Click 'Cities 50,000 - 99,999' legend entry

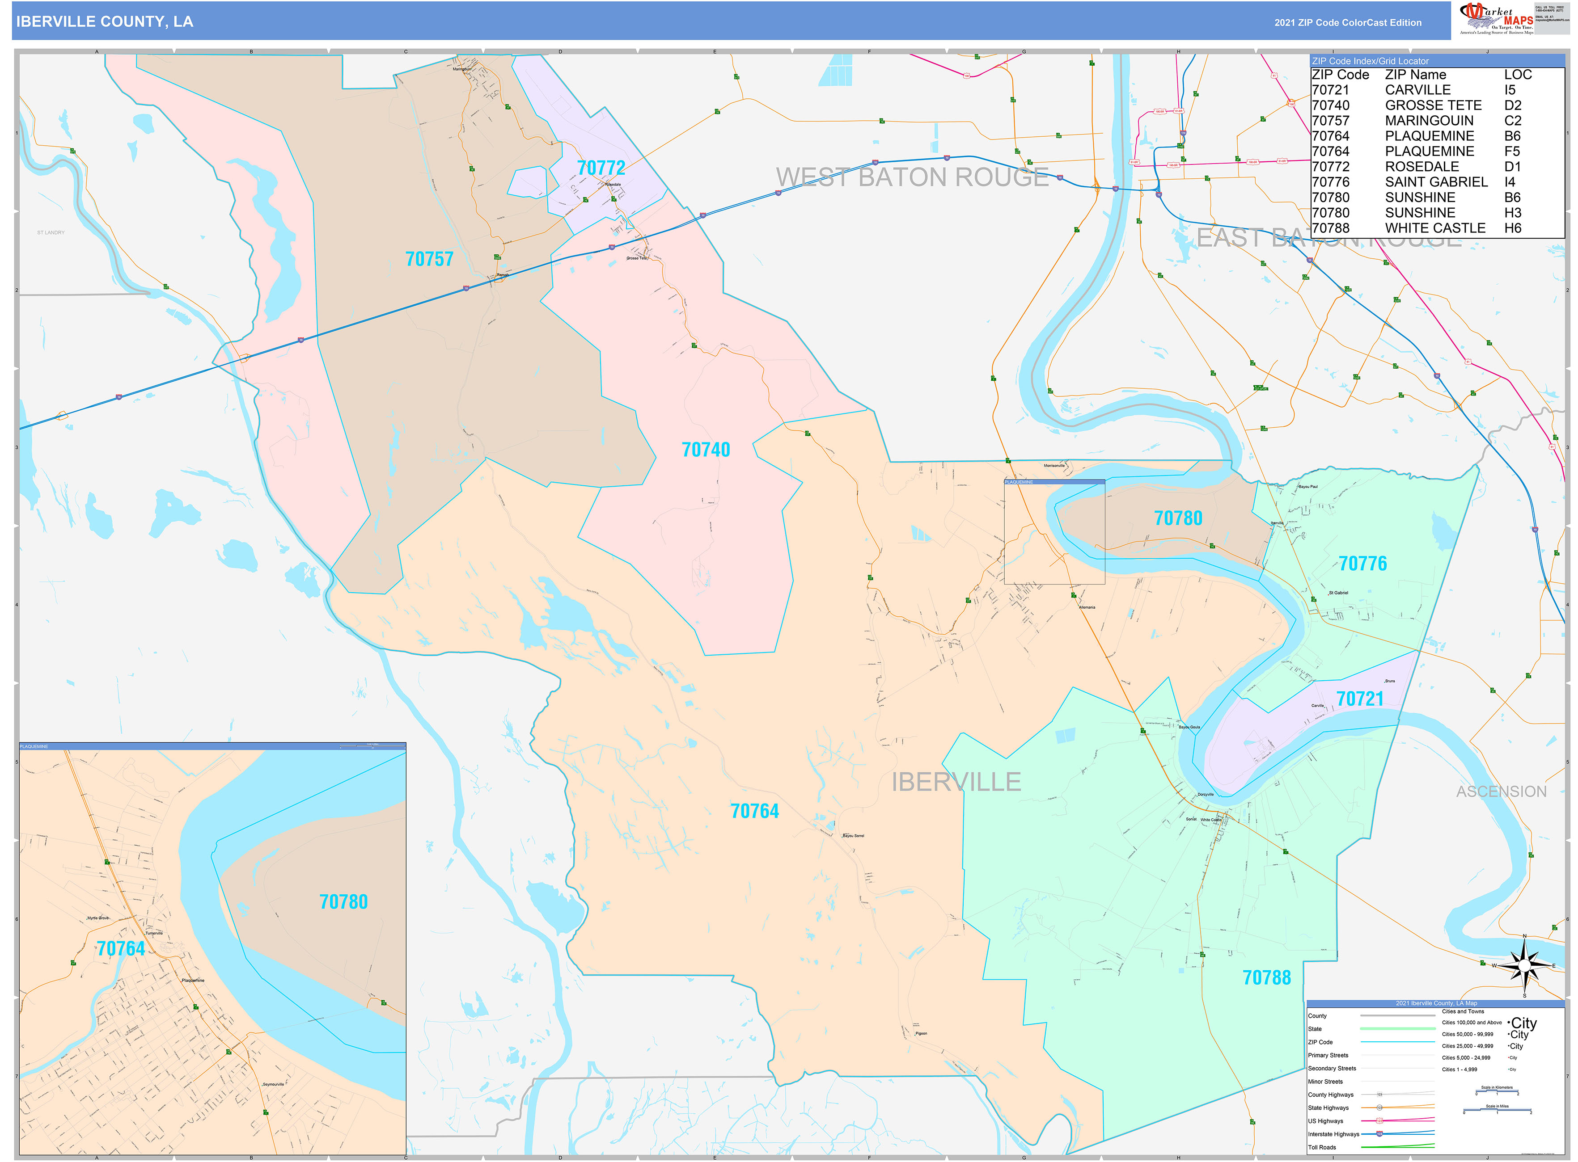[1468, 1035]
